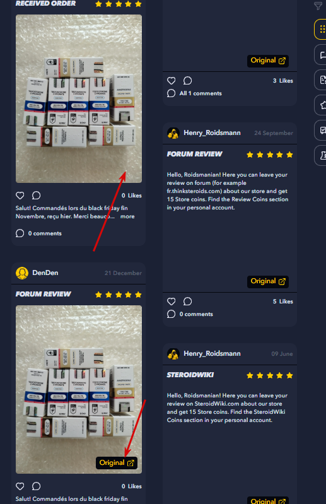Like Henry_Roidsmann's Forum Review post
Image resolution: width=326 pixels, height=504 pixels.
[x=171, y=302]
